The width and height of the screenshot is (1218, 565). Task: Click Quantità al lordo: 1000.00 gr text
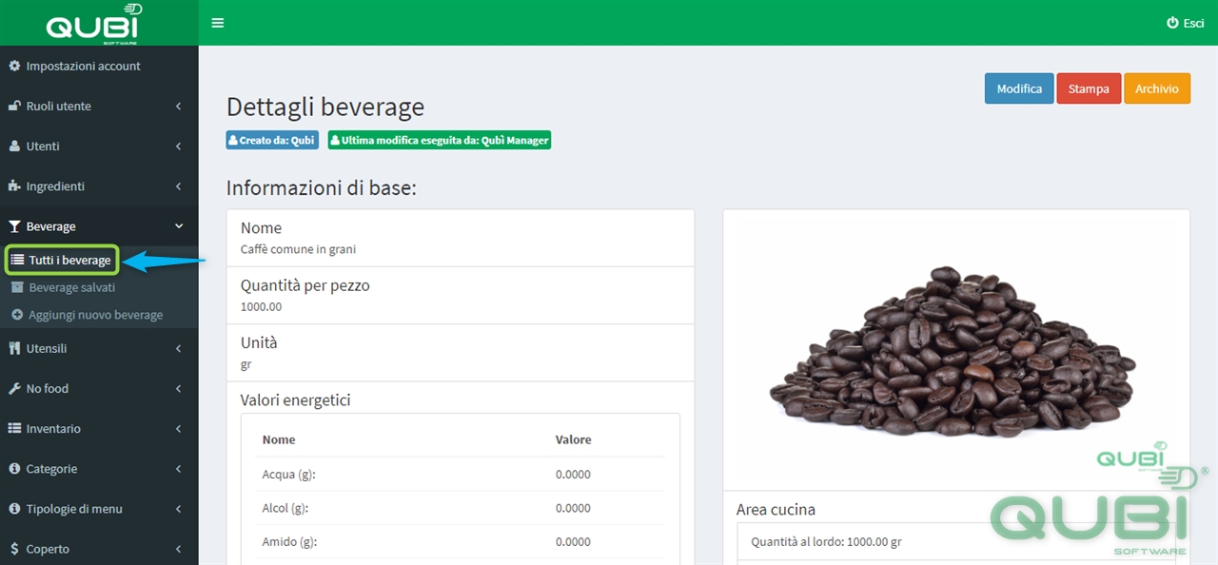[x=826, y=541]
